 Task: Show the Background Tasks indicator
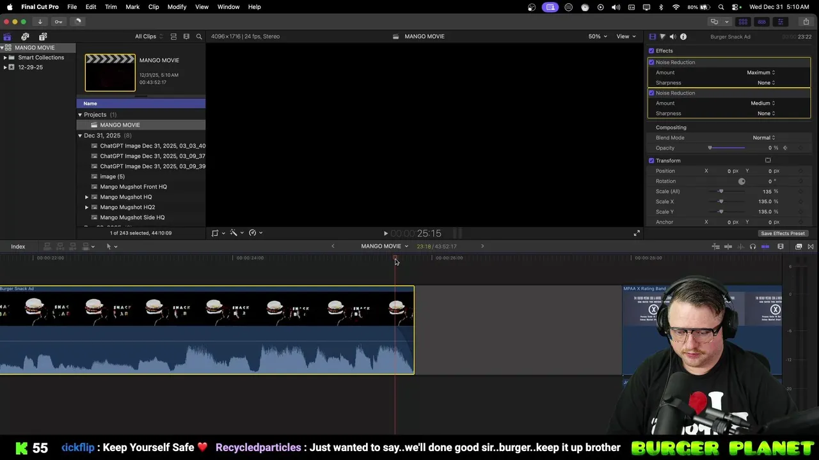[x=77, y=22]
